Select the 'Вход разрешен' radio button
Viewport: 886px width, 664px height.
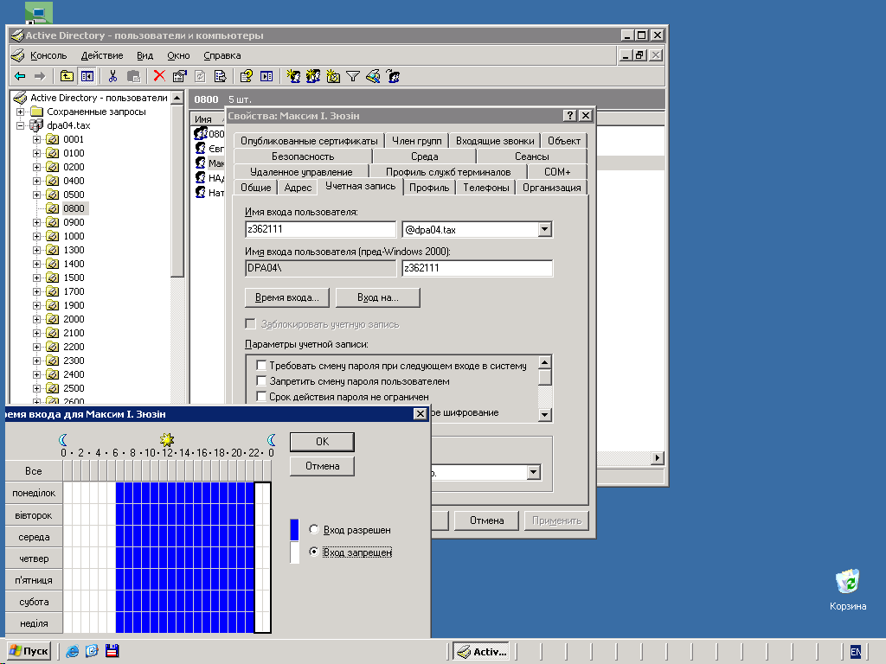(314, 529)
